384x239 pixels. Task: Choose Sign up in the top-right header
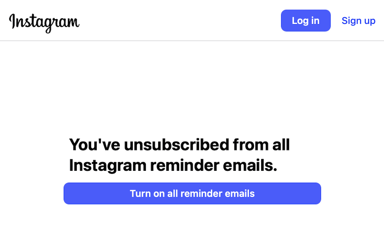[x=358, y=21]
